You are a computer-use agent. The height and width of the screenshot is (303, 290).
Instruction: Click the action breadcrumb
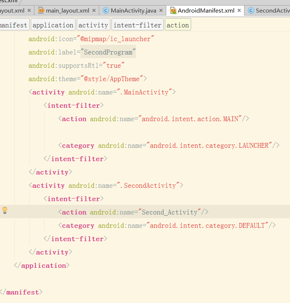(x=178, y=25)
